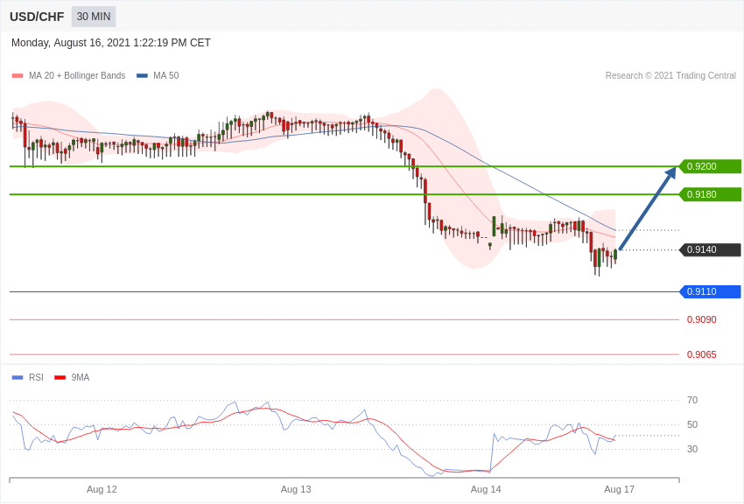Click the RSI 30 axis value
Viewport: 744px width, 504px height.
click(692, 449)
